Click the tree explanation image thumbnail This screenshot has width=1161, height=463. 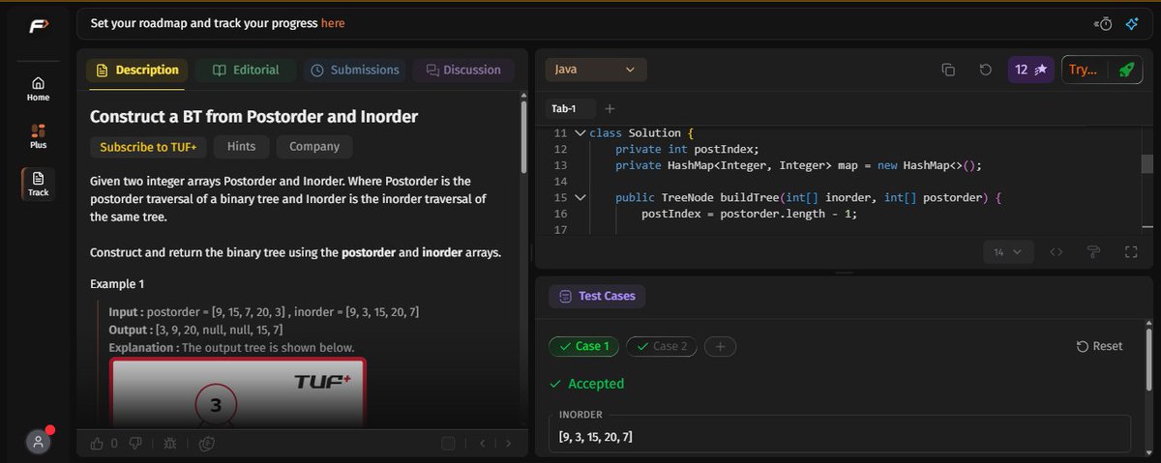click(238, 391)
